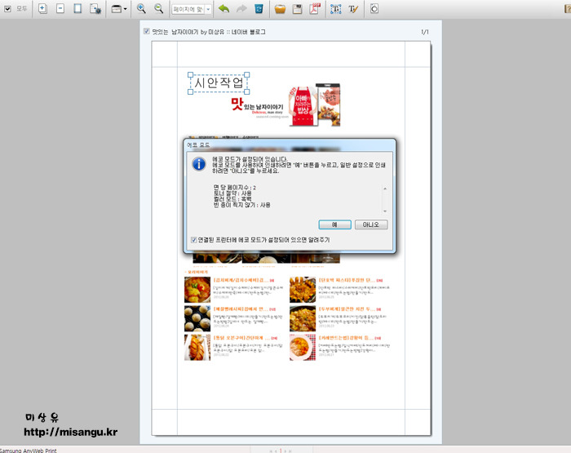The height and width of the screenshot is (453, 571).
Task: Click the blue recycle bin icon
Action: click(259, 9)
